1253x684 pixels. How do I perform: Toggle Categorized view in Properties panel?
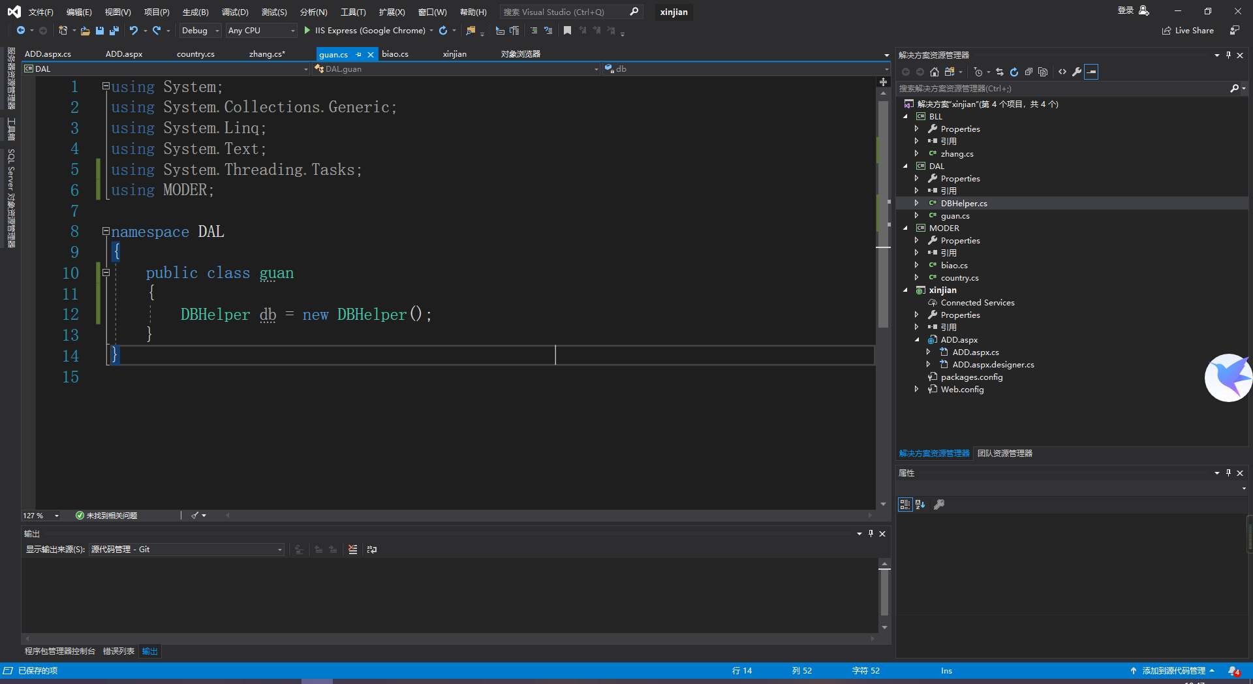click(x=905, y=505)
